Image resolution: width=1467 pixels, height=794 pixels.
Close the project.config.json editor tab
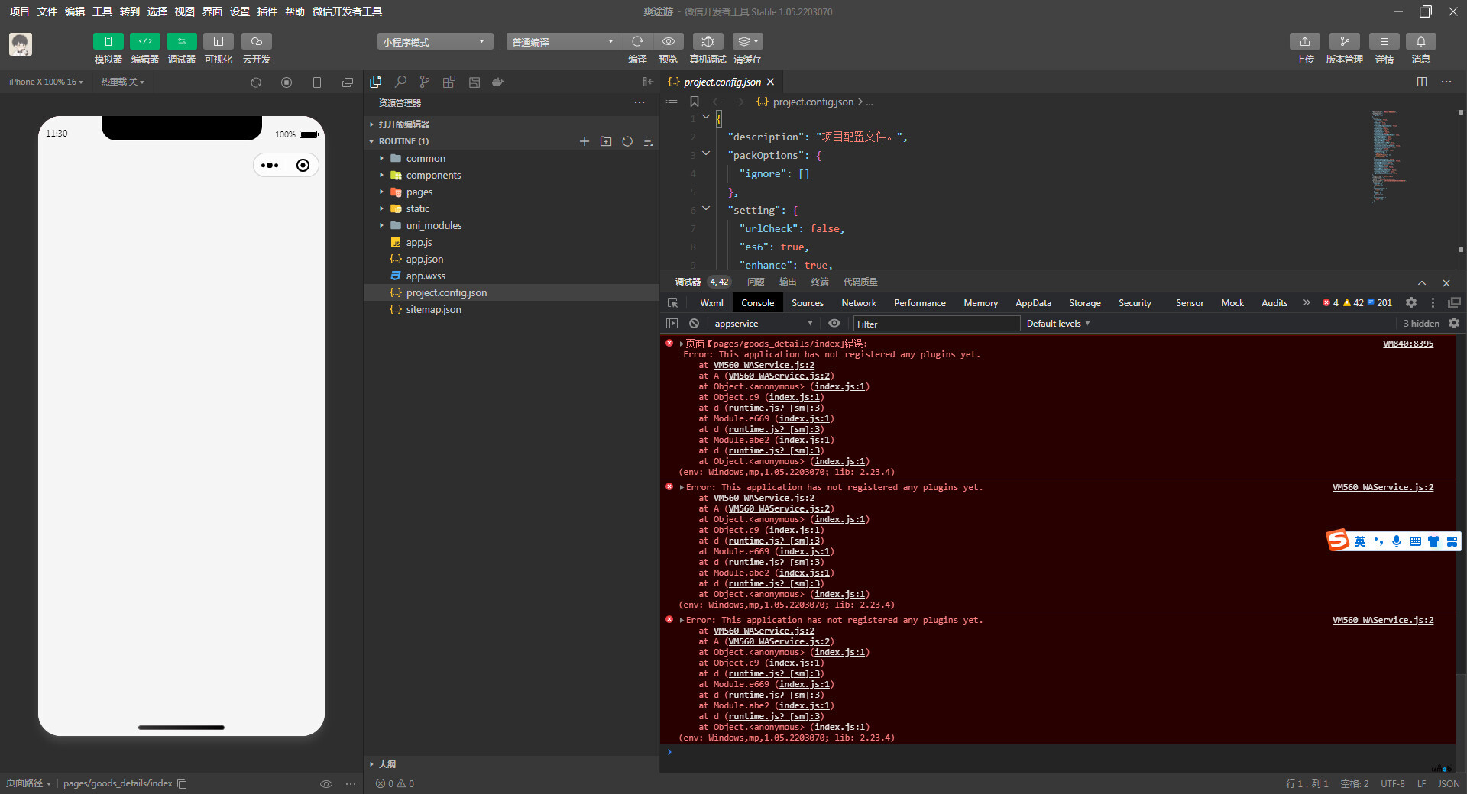point(770,82)
